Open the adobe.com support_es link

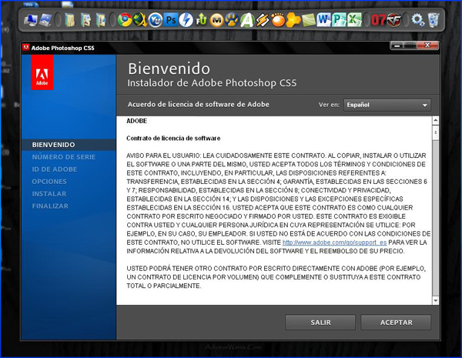point(334,243)
